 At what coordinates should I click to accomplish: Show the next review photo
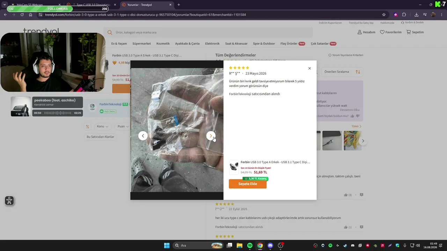click(x=211, y=136)
